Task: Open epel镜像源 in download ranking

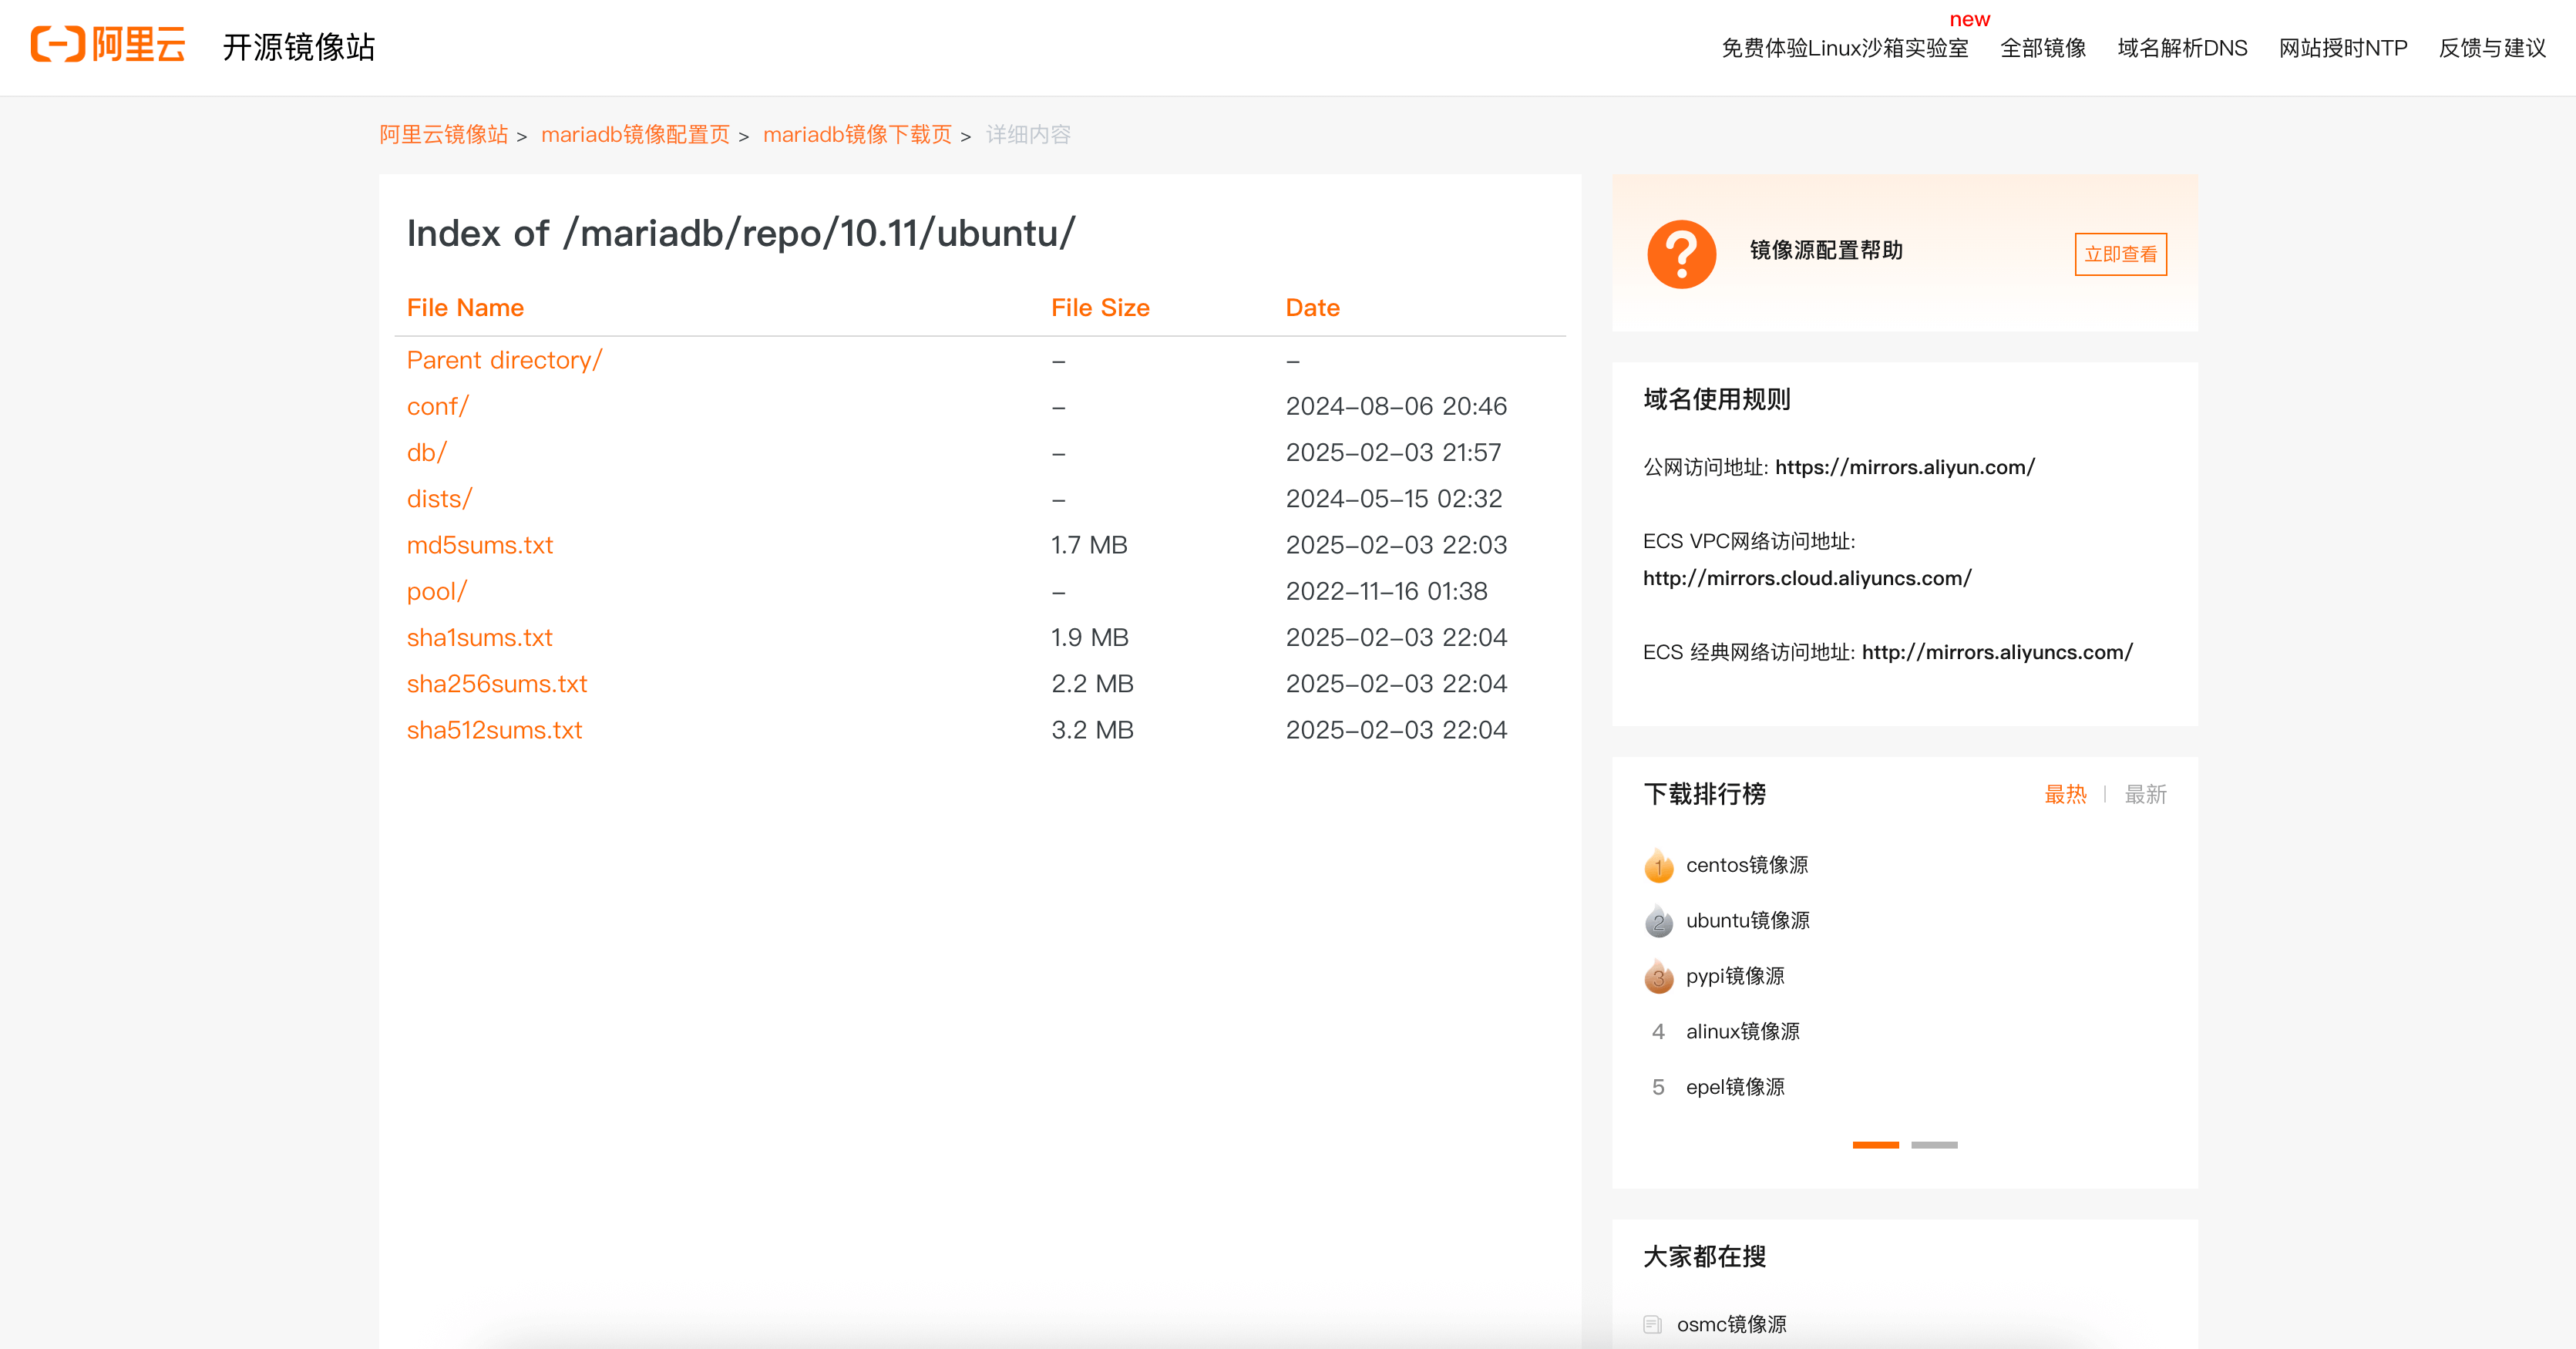Action: click(1735, 1087)
